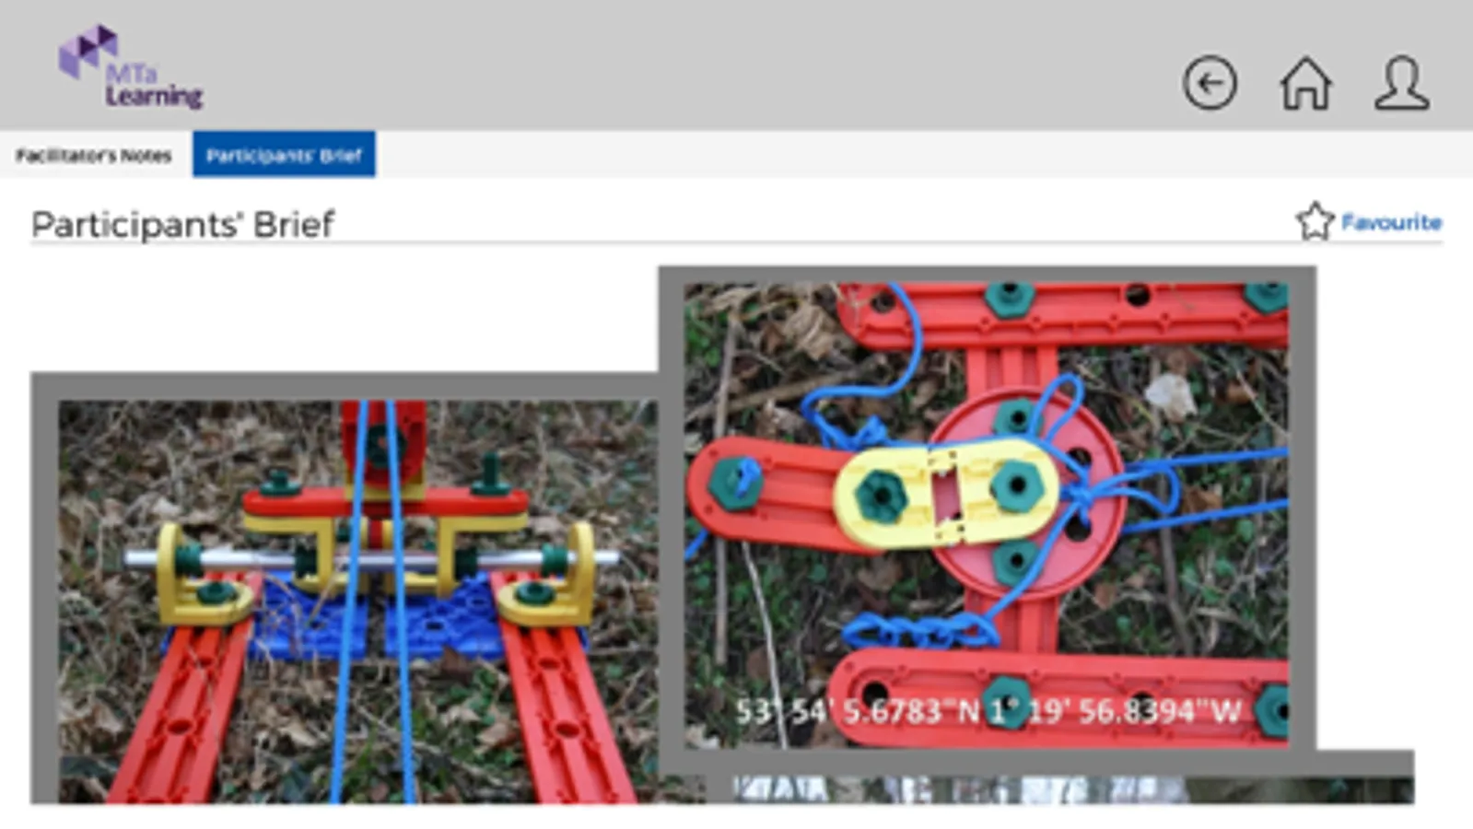Click the MTa Learning logo

(x=130, y=66)
